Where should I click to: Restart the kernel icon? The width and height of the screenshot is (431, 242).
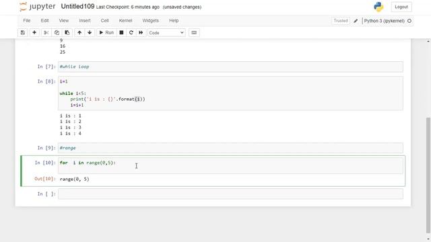point(131,33)
